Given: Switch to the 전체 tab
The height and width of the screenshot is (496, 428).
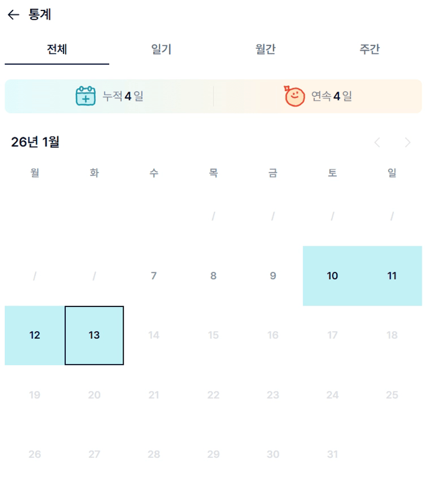Looking at the screenshot, I should click(x=57, y=50).
